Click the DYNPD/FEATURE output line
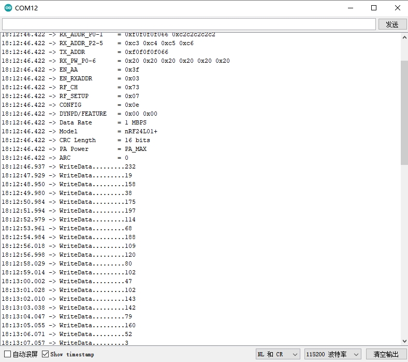 79,114
